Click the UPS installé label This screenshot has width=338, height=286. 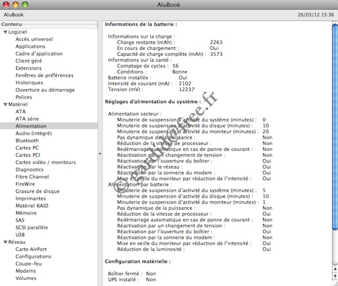[124, 279]
